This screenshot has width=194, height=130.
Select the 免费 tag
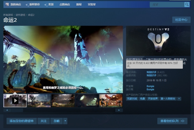[x=142, y=99]
